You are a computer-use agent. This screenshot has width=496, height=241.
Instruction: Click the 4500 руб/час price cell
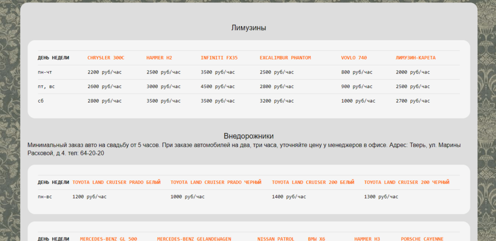pyautogui.click(x=217, y=87)
